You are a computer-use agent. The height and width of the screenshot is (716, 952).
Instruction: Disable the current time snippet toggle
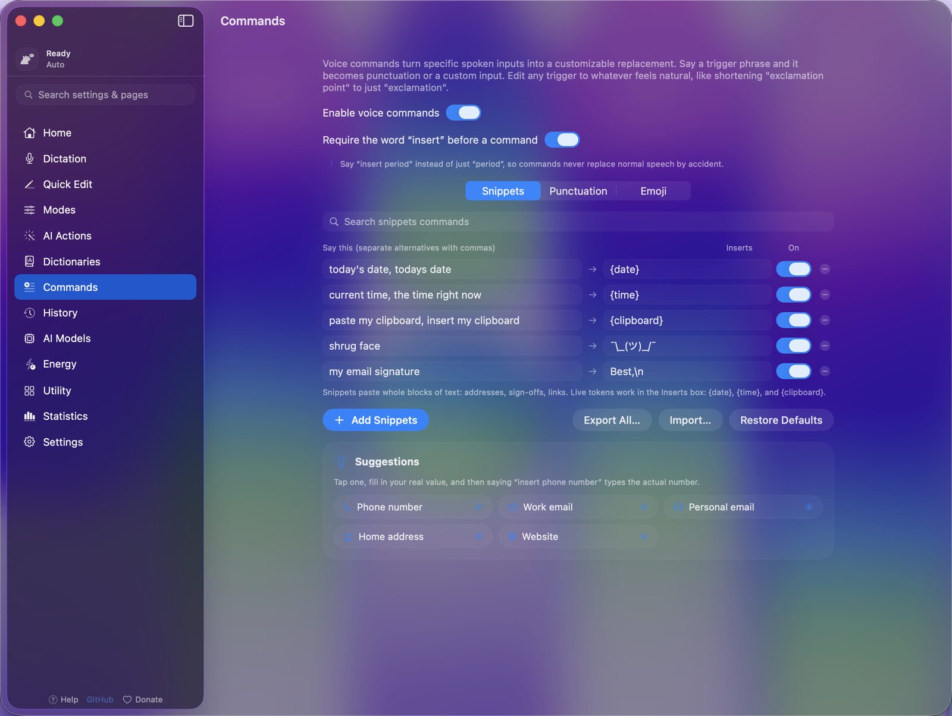coord(794,294)
